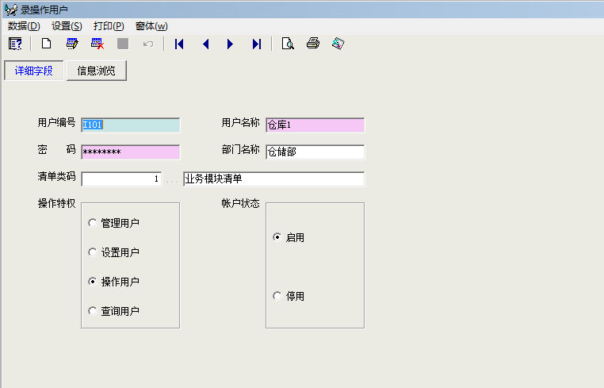Open the 设置(S) menu
This screenshot has width=604, height=388.
[67, 26]
